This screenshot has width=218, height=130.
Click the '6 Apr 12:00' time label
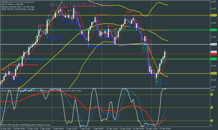[x=72, y=129]
